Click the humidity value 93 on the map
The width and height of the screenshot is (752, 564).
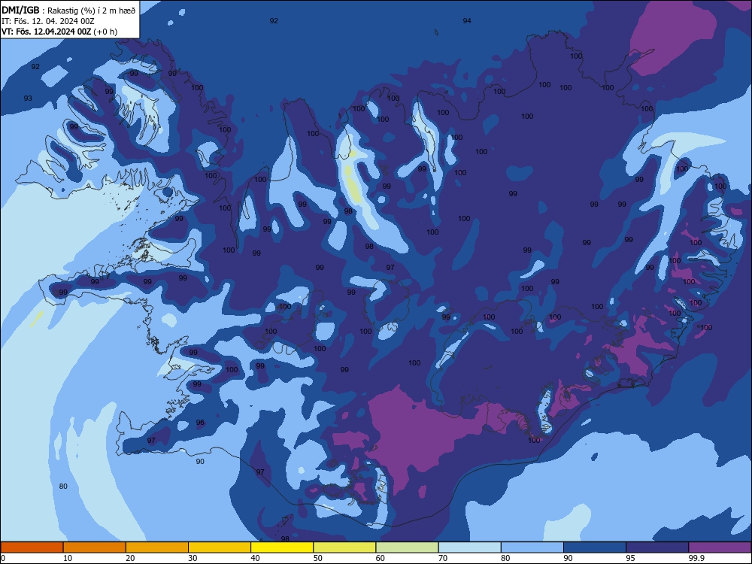[x=28, y=99]
